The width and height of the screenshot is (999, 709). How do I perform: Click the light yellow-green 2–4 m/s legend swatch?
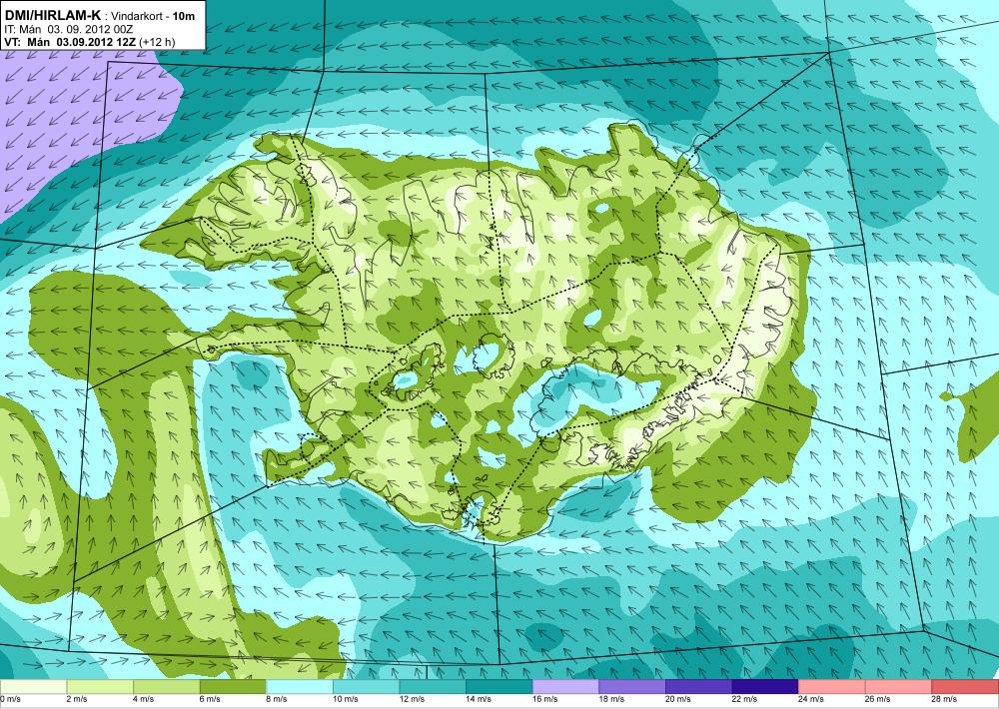click(x=99, y=687)
